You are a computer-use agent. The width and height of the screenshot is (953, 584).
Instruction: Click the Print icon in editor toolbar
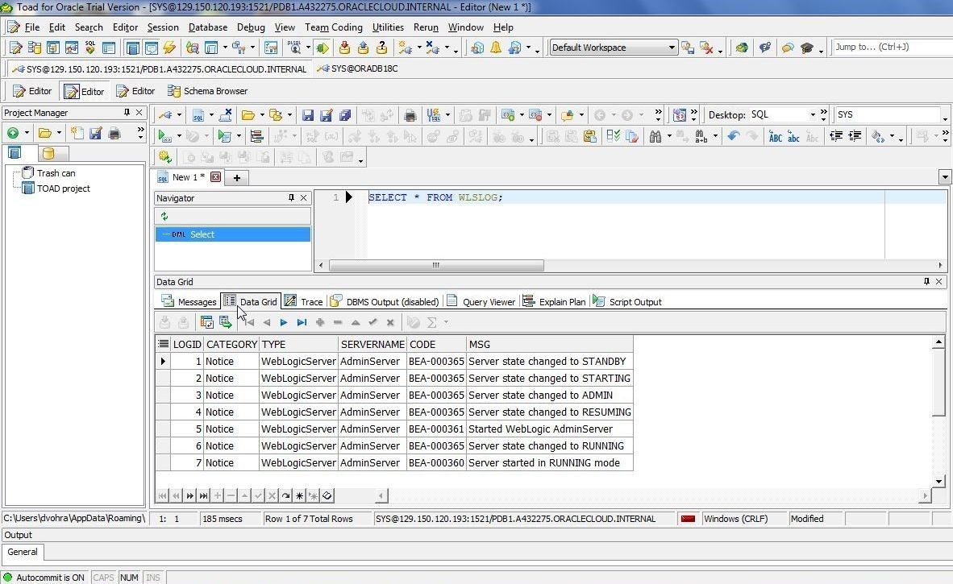tap(410, 114)
